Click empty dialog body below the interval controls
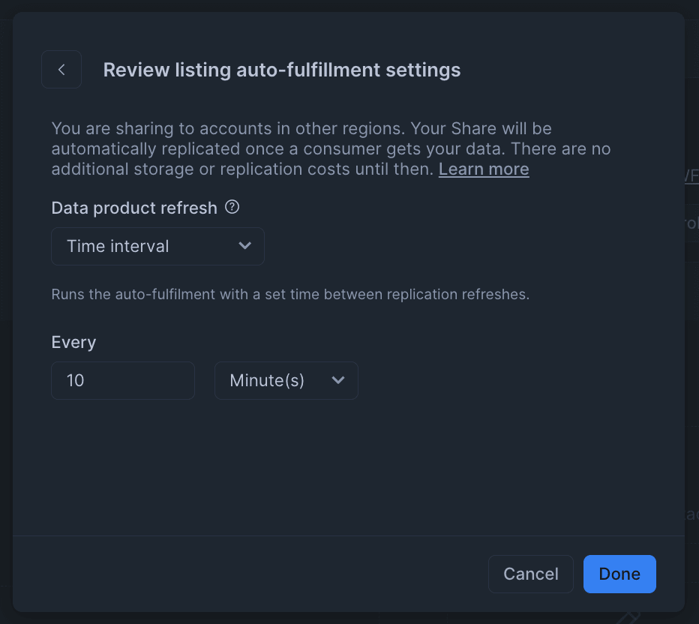 click(x=349, y=468)
